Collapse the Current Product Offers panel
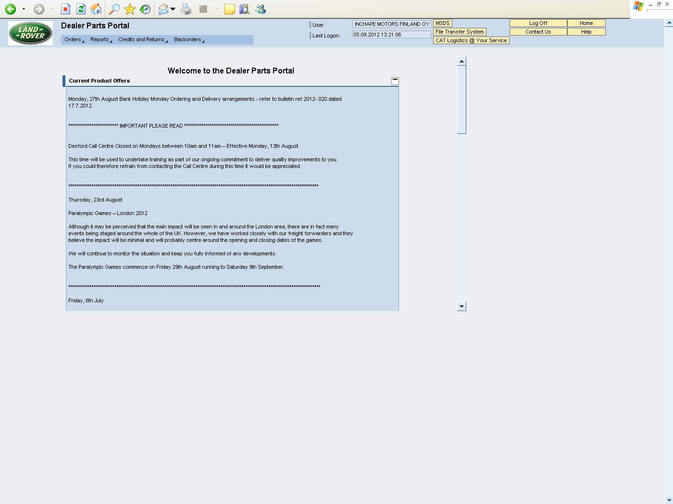Screen dimensions: 673x504 point(395,81)
